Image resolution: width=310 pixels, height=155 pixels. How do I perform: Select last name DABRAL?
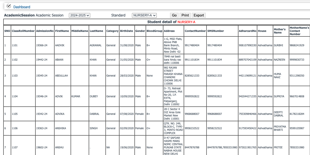[94, 114]
